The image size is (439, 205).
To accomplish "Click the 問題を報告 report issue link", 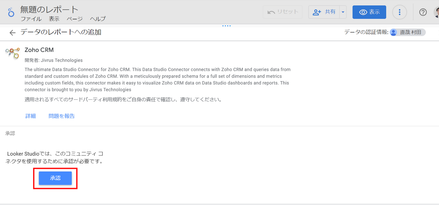I will click(62, 116).
